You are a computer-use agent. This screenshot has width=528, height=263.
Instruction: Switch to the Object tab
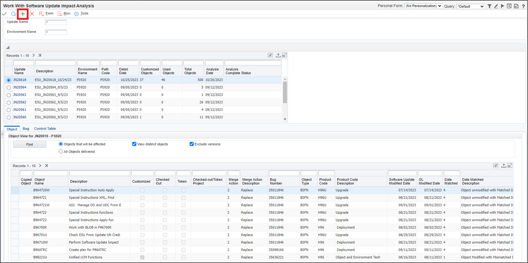coord(12,129)
